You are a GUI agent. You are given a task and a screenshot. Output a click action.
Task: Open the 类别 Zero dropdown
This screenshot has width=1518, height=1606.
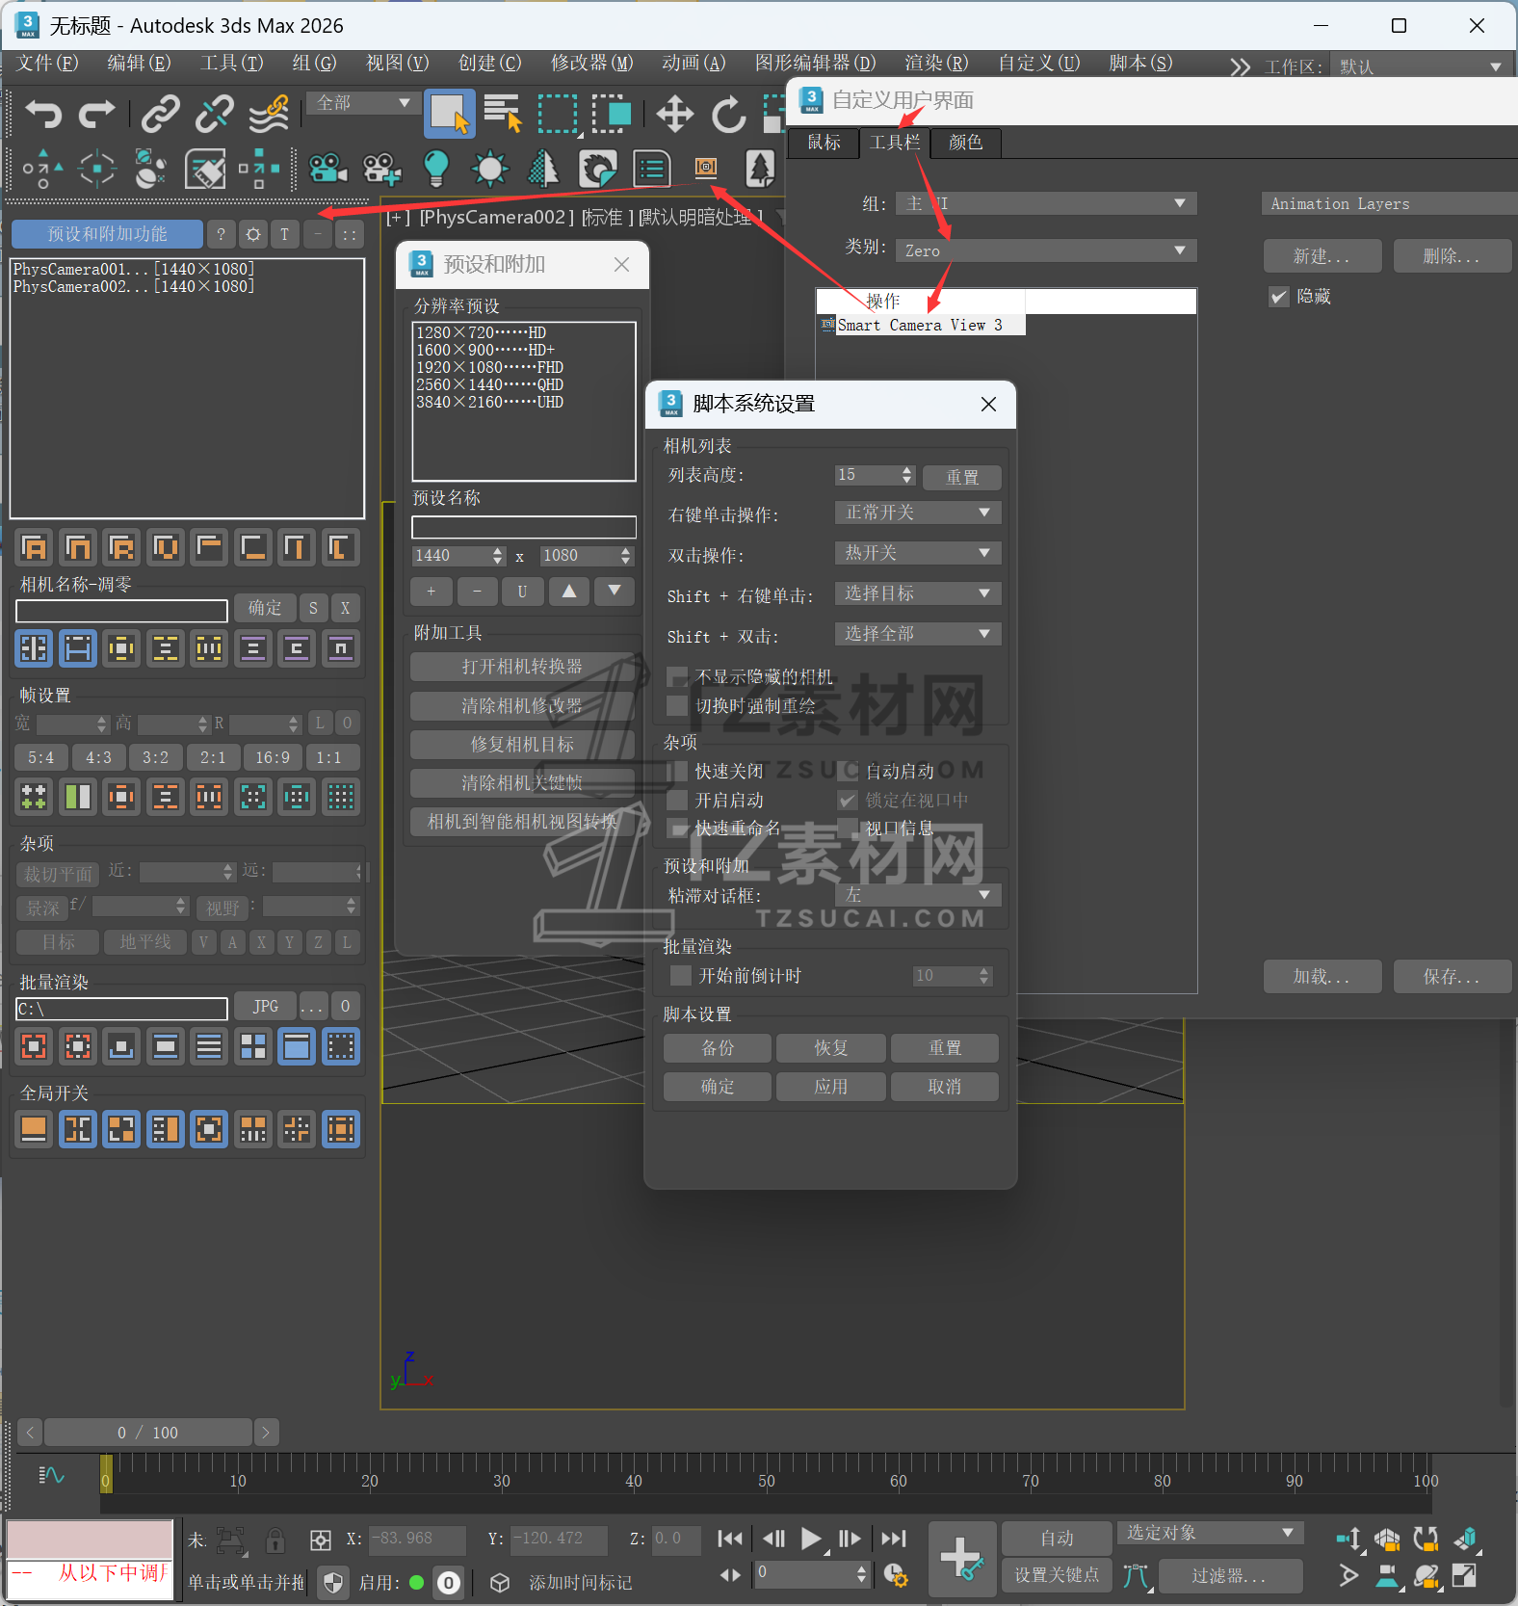pos(1046,250)
